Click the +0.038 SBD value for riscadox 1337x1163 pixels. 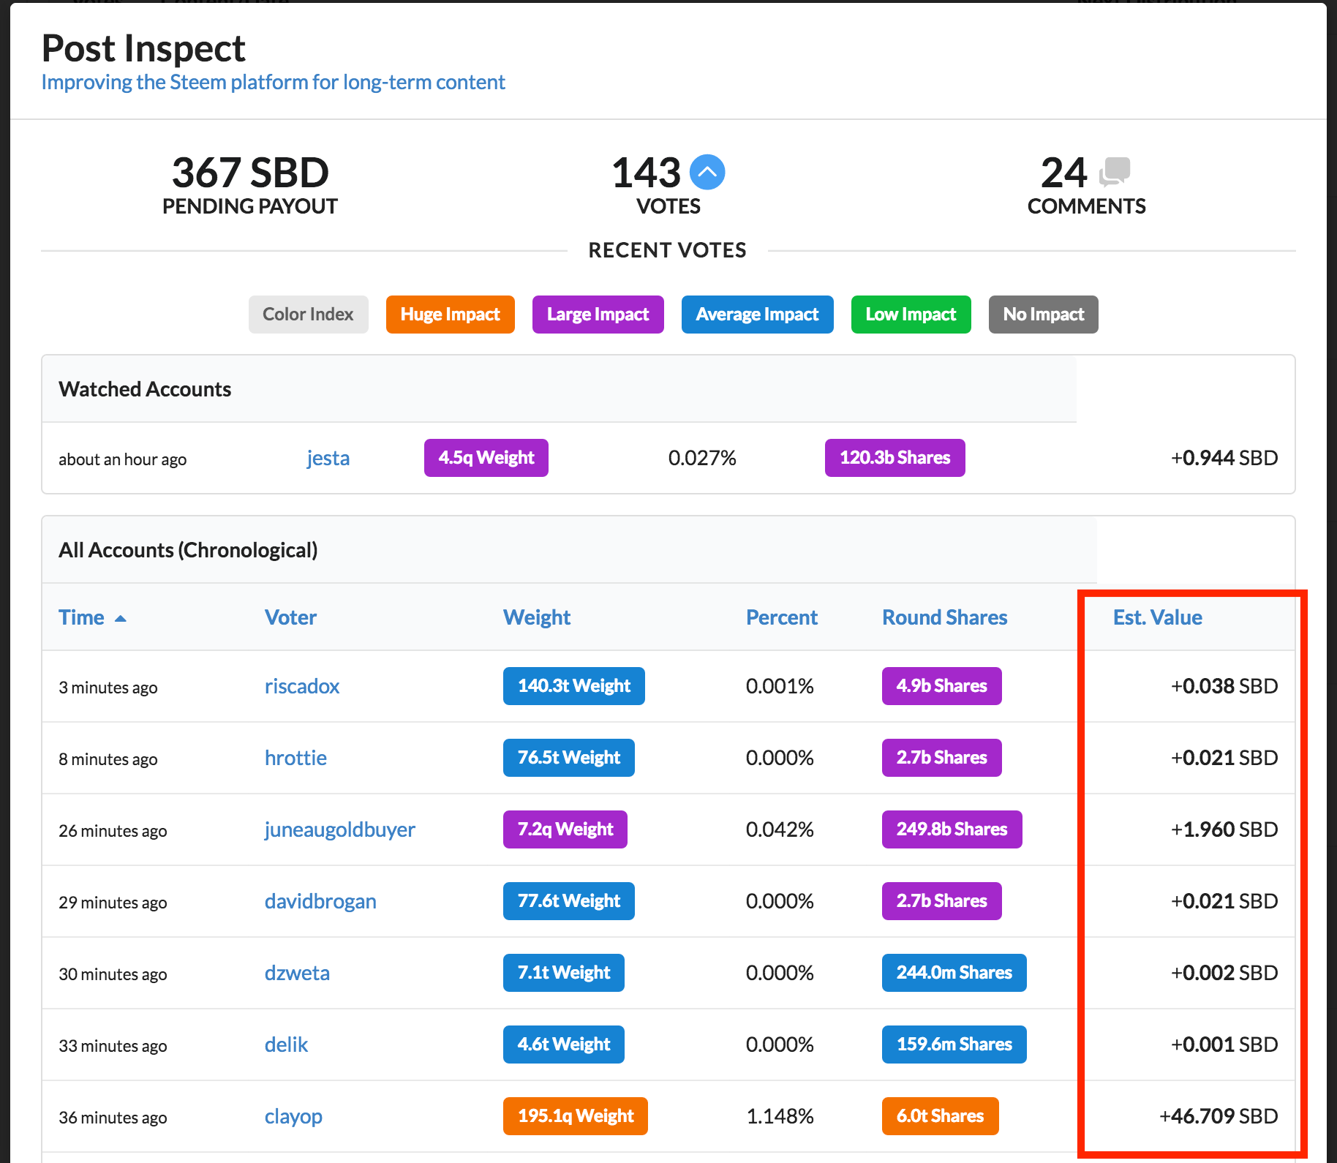click(x=1224, y=686)
